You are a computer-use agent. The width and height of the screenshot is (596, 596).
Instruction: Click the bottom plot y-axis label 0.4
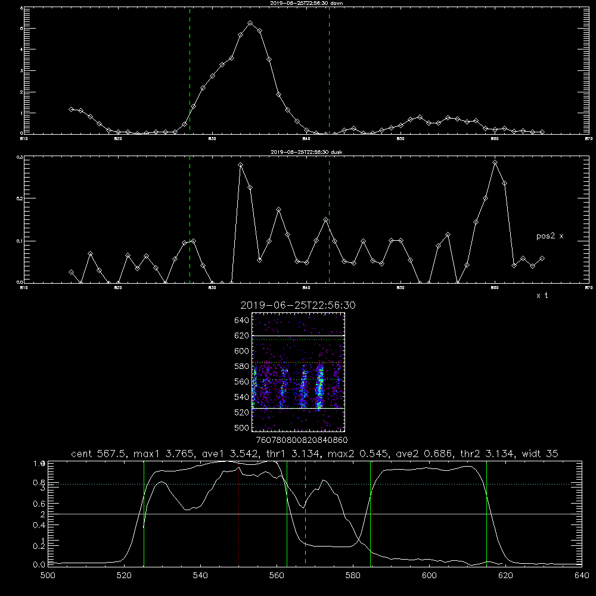click(x=39, y=525)
